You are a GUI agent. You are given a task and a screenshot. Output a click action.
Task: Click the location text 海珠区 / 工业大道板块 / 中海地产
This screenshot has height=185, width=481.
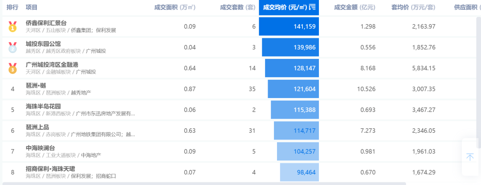(x=64, y=155)
